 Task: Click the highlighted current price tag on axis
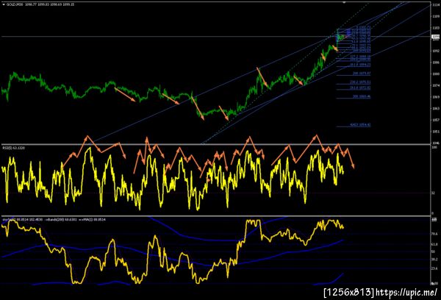pos(435,37)
